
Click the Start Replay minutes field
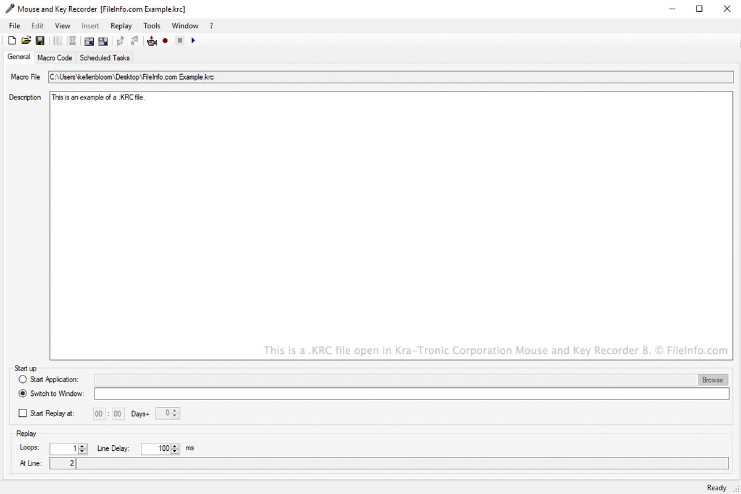tap(117, 414)
